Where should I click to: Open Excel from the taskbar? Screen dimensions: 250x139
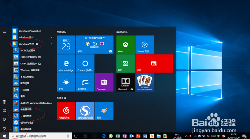117,136
